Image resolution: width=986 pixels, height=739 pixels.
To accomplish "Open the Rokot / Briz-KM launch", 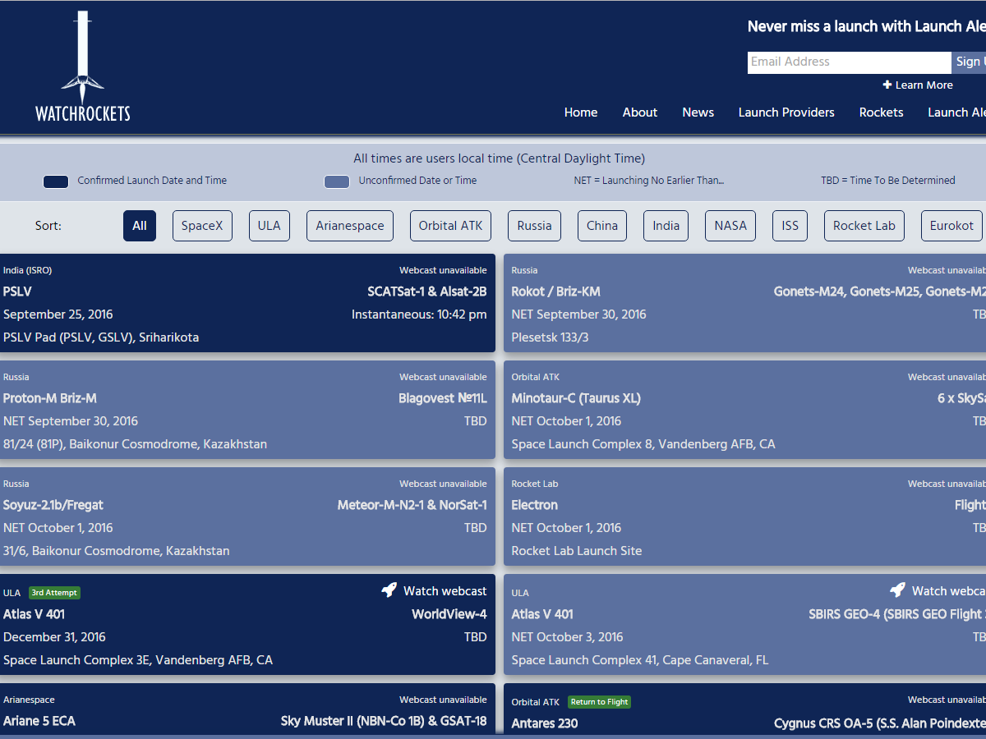I will pos(556,291).
